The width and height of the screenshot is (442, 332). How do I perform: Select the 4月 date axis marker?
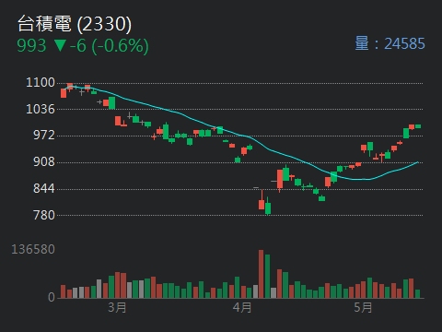pos(242,307)
